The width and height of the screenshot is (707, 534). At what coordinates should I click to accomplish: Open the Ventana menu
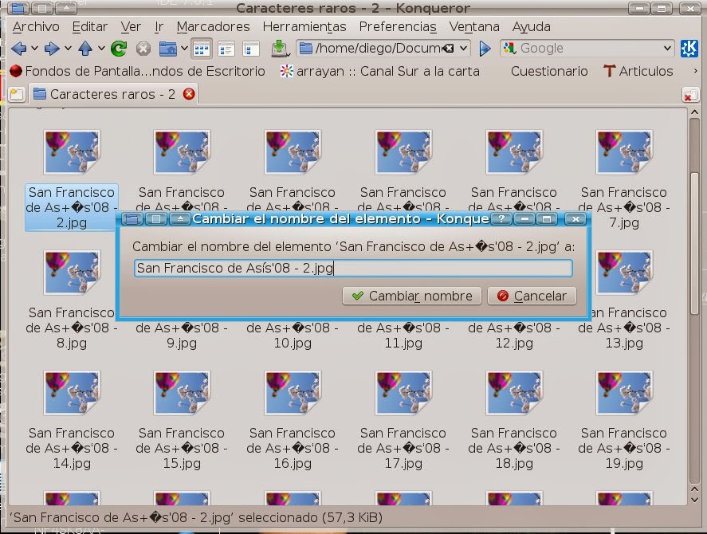(474, 26)
